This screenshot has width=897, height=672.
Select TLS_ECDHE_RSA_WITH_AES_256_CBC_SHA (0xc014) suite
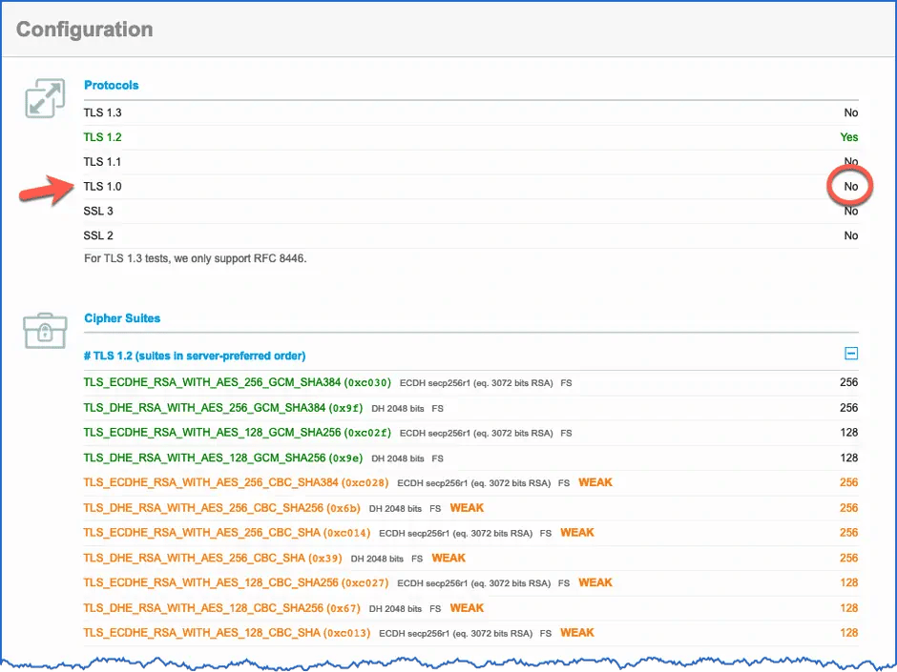226,533
